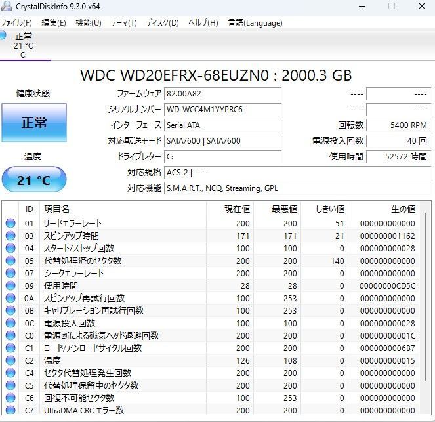Click the CrystalDiskInfo app icon in title bar
The image size is (435, 422).
point(6,6)
